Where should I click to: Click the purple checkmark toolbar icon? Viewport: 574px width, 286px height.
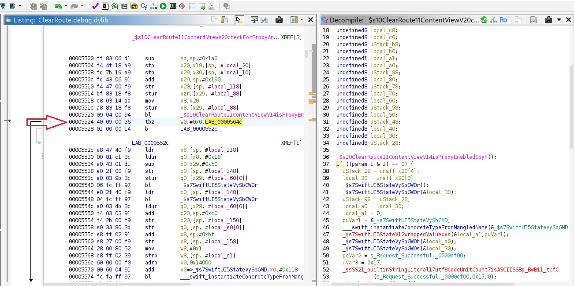click(x=95, y=6)
